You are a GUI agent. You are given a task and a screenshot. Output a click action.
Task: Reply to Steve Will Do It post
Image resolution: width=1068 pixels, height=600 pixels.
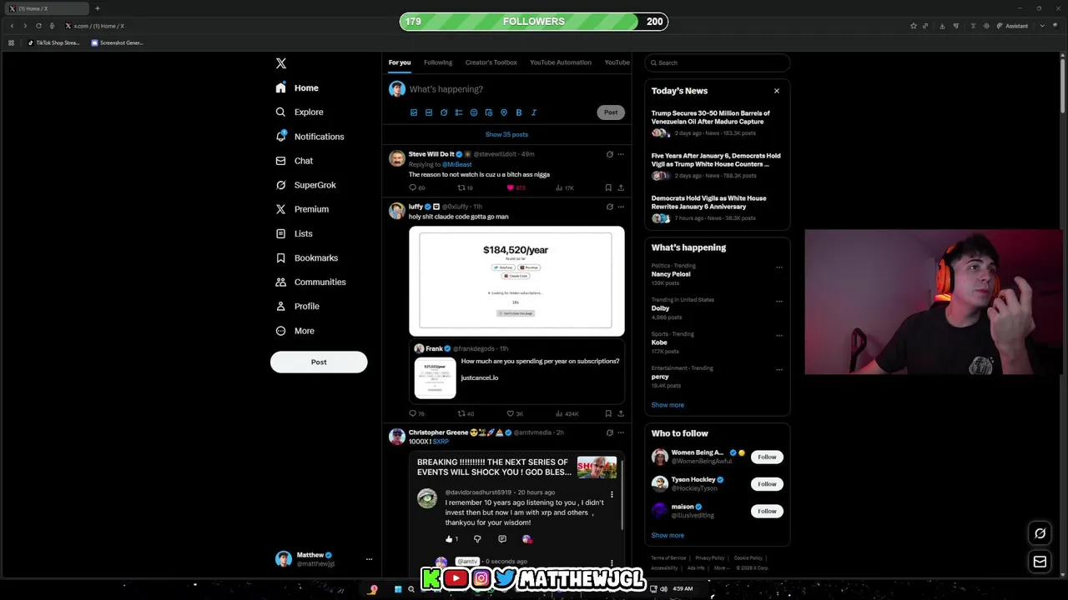pos(416,188)
